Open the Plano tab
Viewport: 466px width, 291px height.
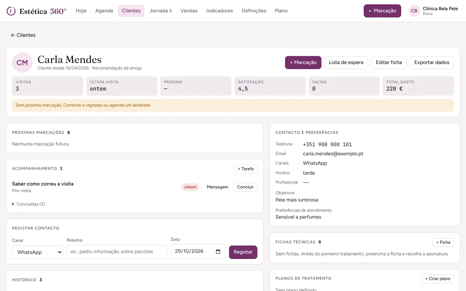281,11
